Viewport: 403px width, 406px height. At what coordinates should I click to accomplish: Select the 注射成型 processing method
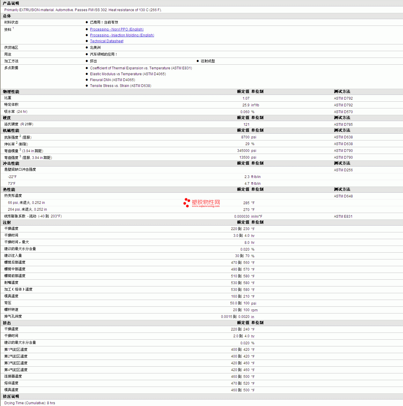(208, 61)
